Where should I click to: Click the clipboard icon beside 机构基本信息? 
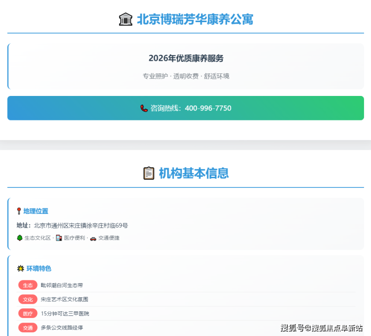[x=148, y=173]
